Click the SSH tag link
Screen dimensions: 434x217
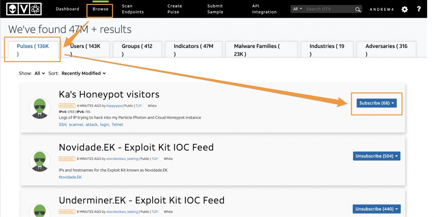(x=63, y=125)
